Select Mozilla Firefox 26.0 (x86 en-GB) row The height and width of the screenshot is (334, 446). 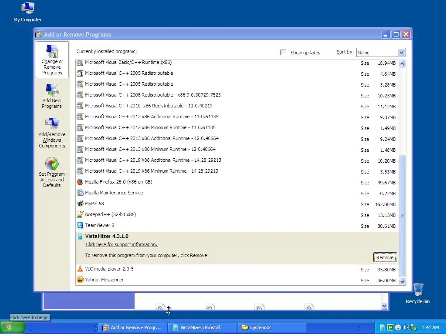(x=237, y=182)
